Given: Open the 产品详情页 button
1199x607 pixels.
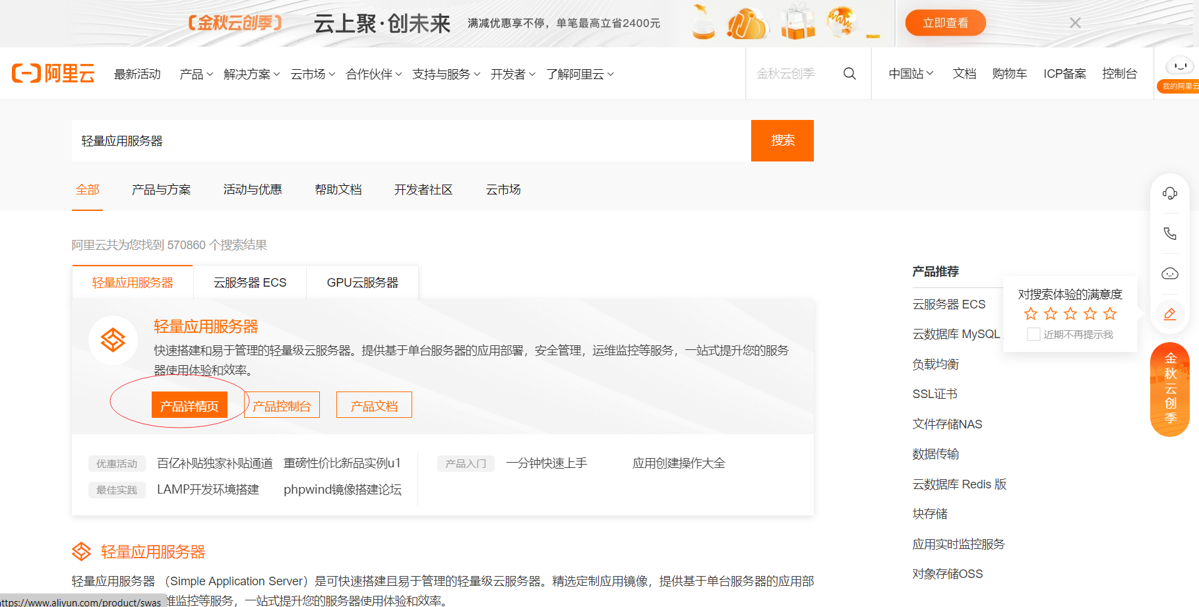Looking at the screenshot, I should [x=189, y=405].
